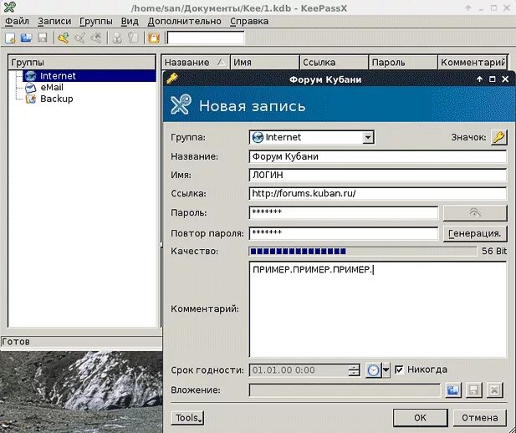Image resolution: width=516 pixels, height=433 pixels.
Task: Click the open attachment folder icon
Action: [453, 390]
